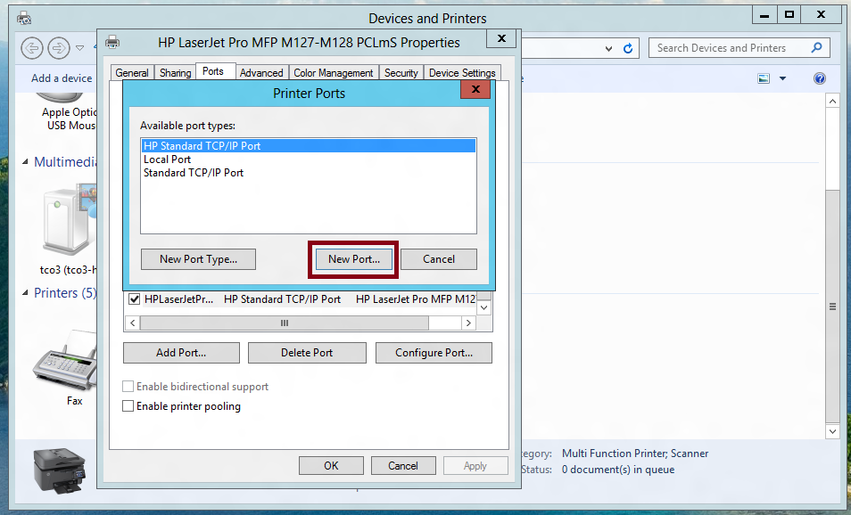Click New Port Type... button

click(198, 259)
